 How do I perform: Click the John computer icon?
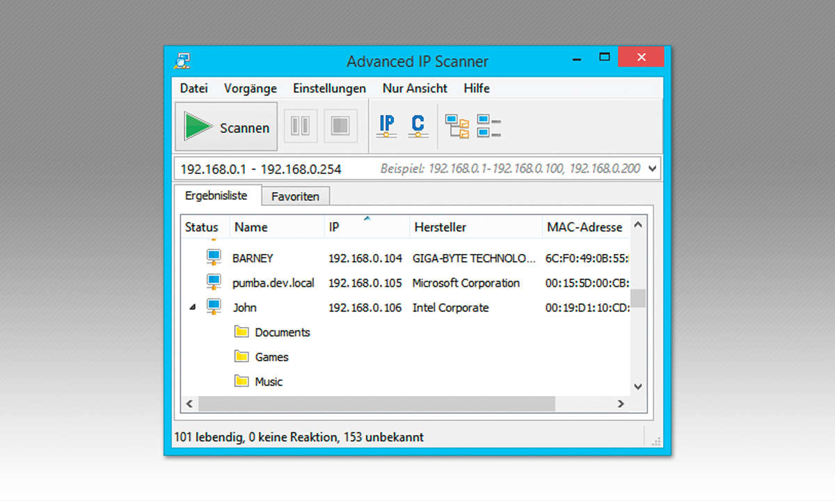214,307
